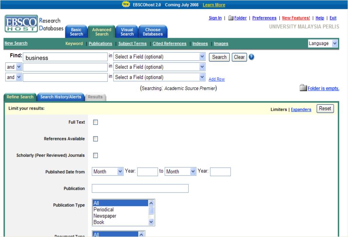Click the Sign In link
The image size is (348, 237).
[215, 18]
